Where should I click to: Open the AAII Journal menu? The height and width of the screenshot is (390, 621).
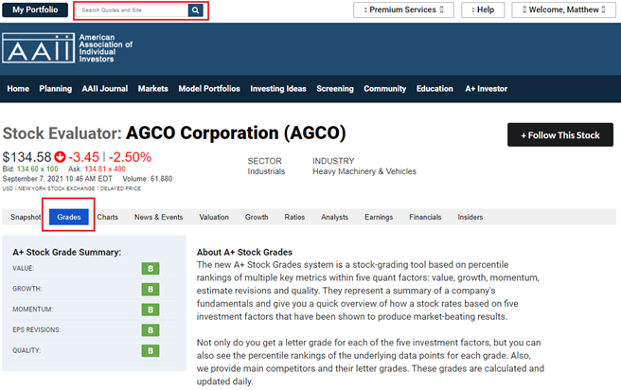(x=105, y=89)
